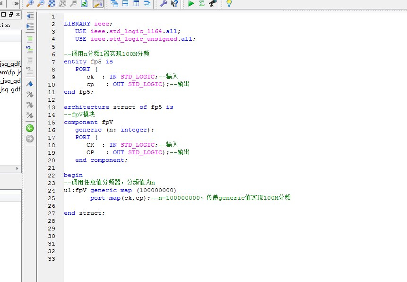Viewport: 407px width, 282px height.
Task: Open the wrench settings tool
Action: click(164, 4)
